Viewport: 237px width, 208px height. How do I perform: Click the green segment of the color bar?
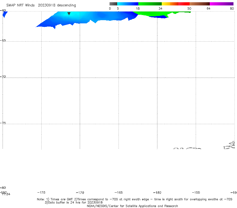(150, 4)
